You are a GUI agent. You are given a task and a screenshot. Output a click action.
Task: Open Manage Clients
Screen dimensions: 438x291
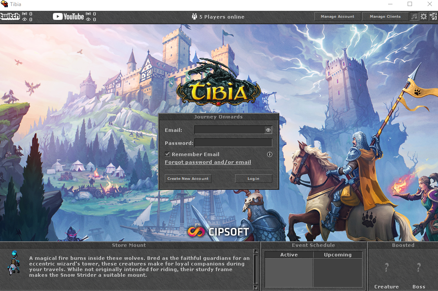385,16
